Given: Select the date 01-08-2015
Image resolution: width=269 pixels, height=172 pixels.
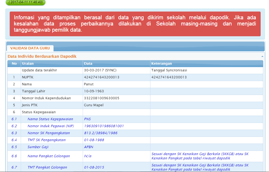Looking at the screenshot, I should coord(94,167).
